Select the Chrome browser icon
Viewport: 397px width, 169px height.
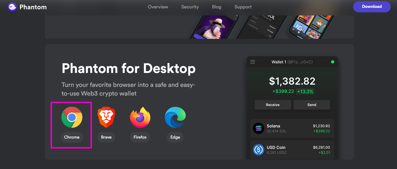point(72,117)
